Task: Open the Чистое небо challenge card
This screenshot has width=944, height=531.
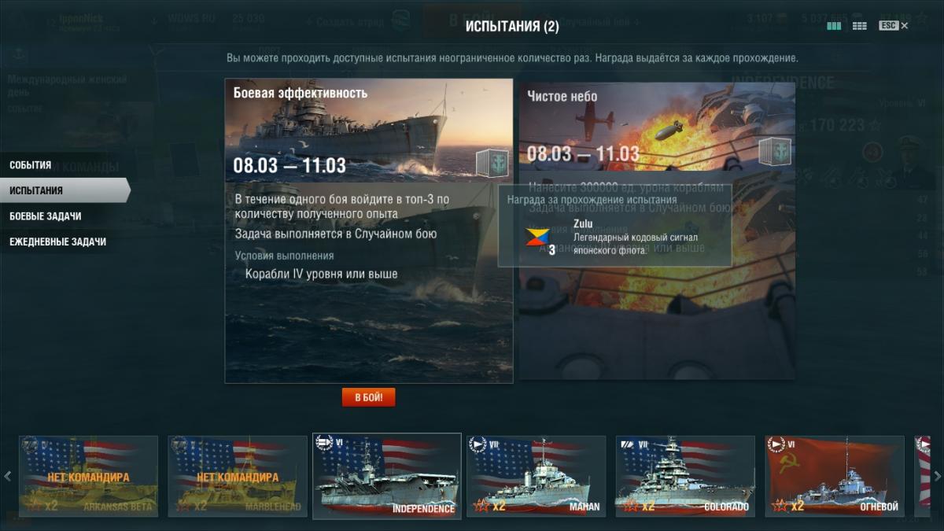Action: tap(657, 230)
